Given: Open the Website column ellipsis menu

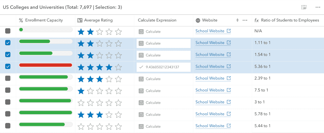Looking at the screenshot, I should (245, 20).
